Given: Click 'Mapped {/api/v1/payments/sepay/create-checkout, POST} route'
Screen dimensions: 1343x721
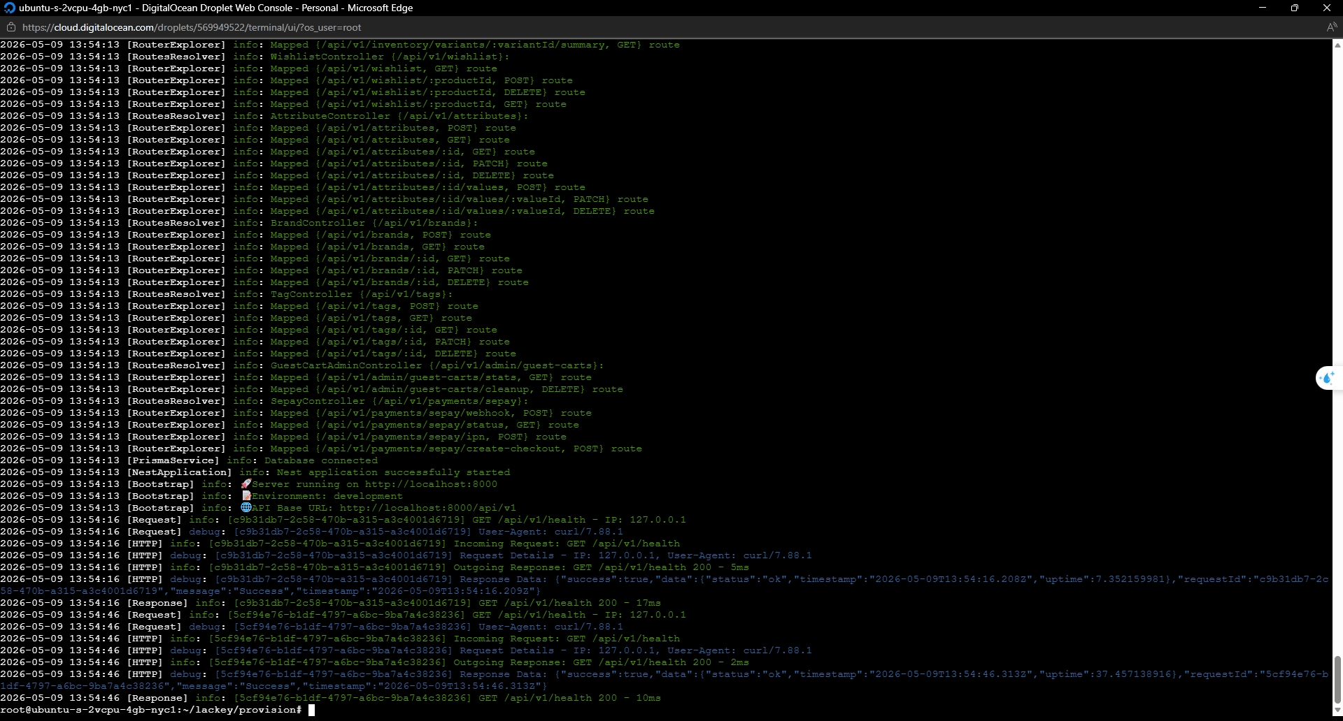Looking at the screenshot, I should [456, 449].
